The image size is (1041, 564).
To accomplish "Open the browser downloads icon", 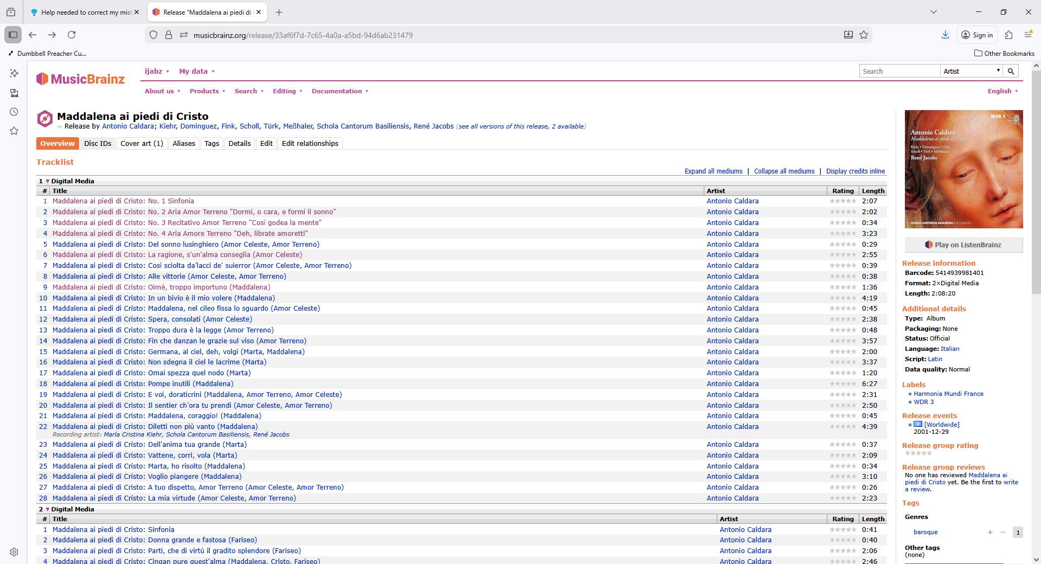I will [945, 35].
